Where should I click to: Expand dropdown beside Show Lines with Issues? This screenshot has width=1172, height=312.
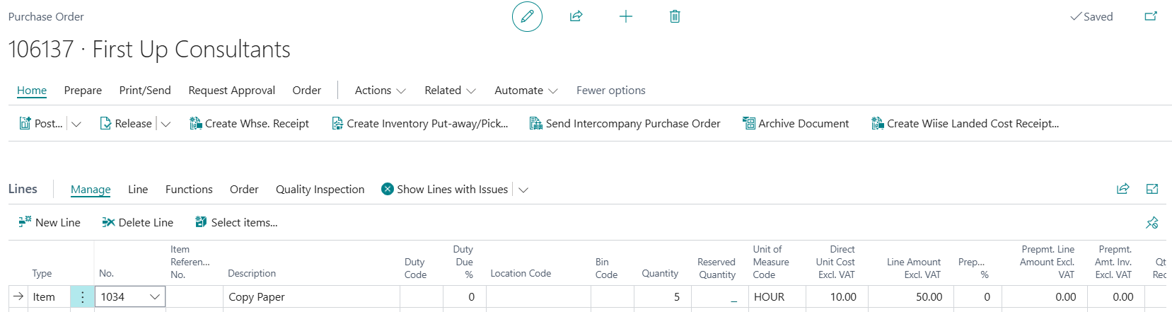pos(523,190)
